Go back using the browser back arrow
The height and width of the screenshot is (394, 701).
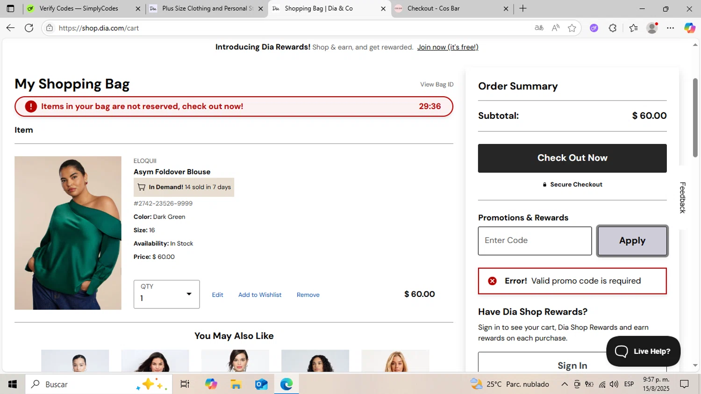click(x=10, y=28)
